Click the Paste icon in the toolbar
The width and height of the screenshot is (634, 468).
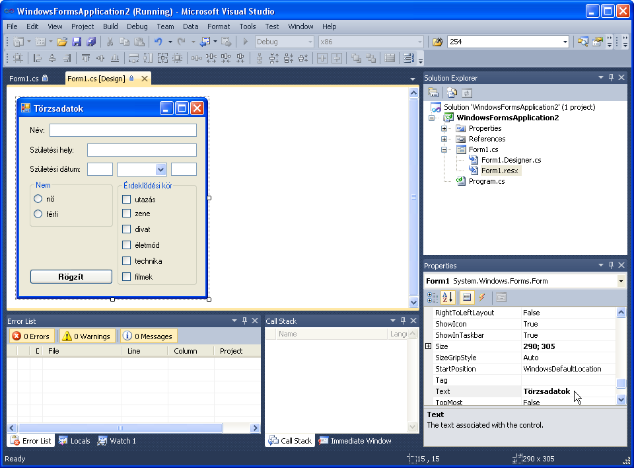[139, 42]
